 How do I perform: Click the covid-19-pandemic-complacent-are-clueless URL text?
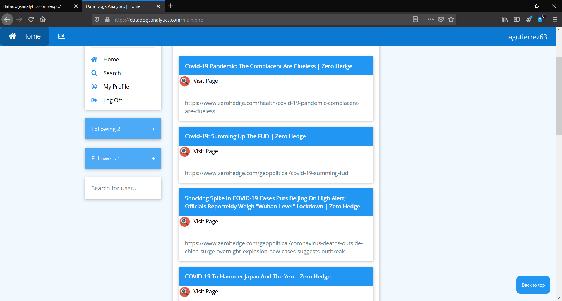click(x=272, y=107)
